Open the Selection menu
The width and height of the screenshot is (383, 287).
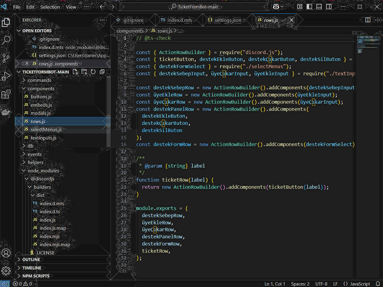tap(50, 7)
